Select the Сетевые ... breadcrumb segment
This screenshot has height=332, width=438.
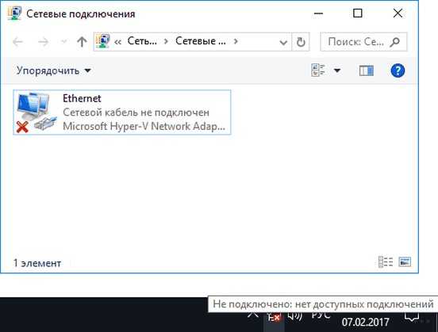tap(200, 41)
